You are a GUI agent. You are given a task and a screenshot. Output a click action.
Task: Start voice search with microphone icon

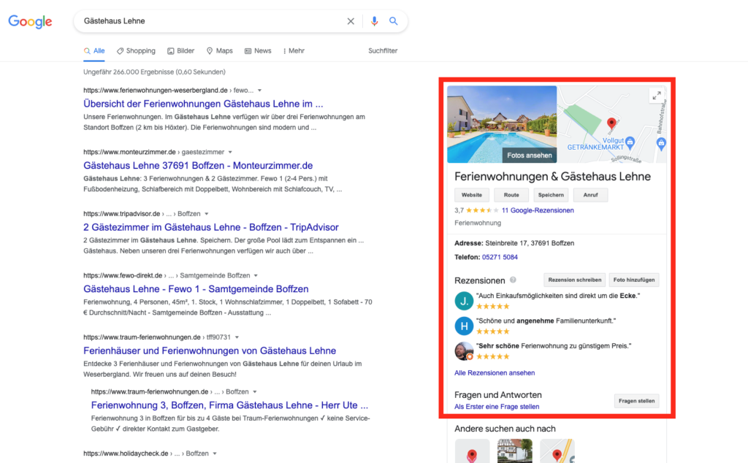coord(375,21)
